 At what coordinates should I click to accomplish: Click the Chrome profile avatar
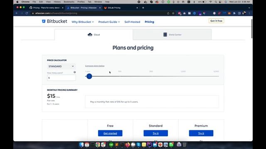click(244, 13)
